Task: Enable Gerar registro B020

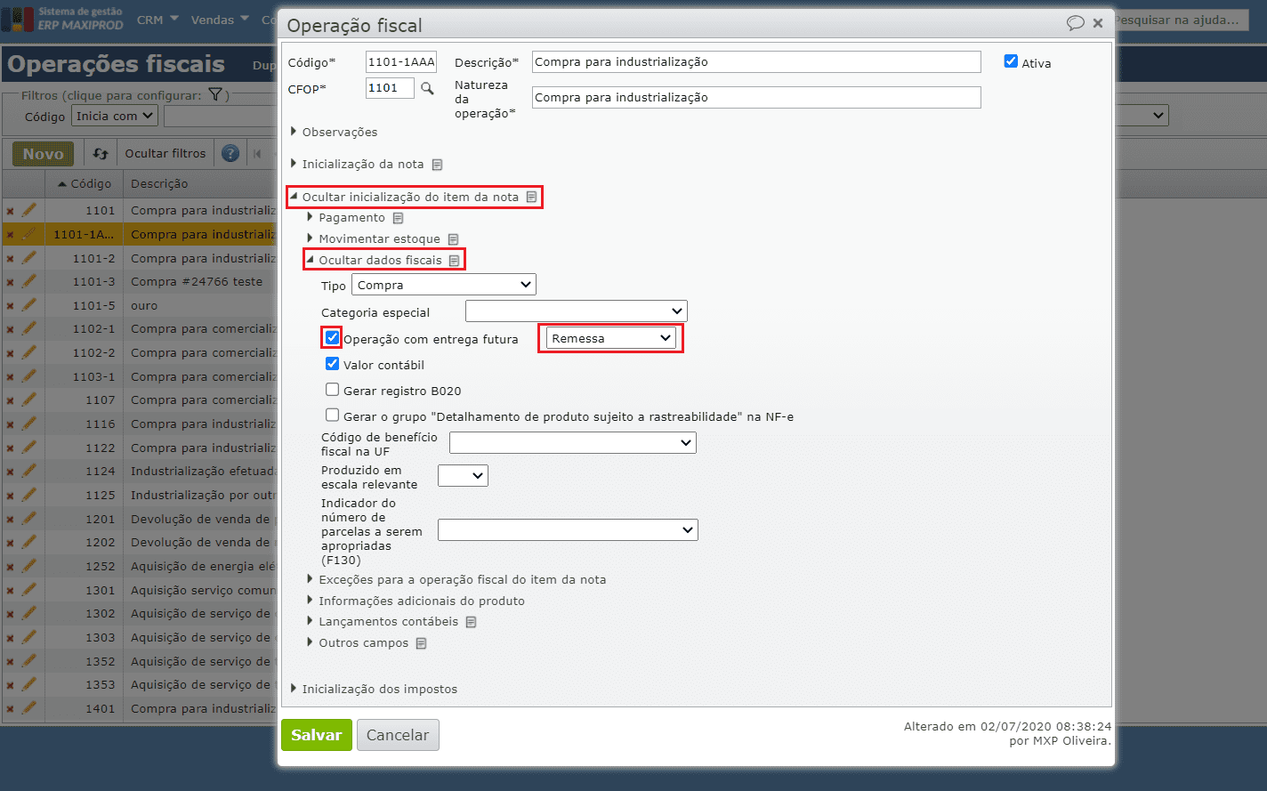Action: tap(332, 390)
